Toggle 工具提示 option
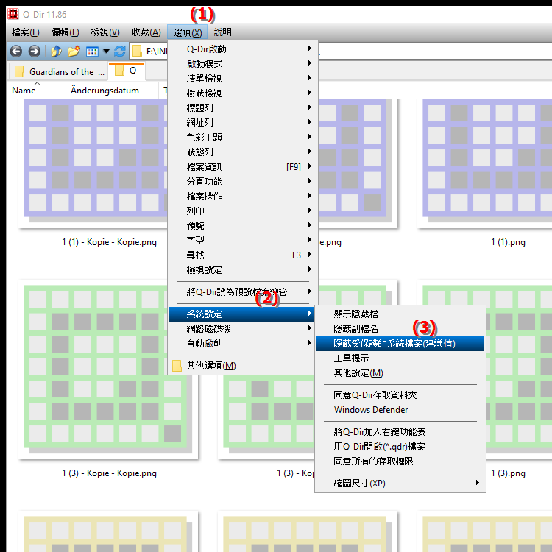The width and height of the screenshot is (552, 552). [x=400, y=358]
